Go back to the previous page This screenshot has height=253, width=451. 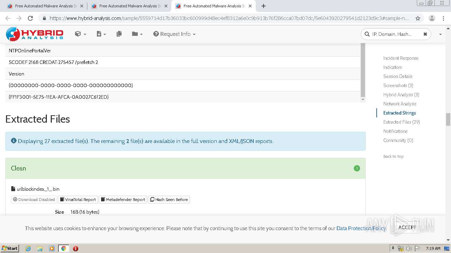coord(8,18)
